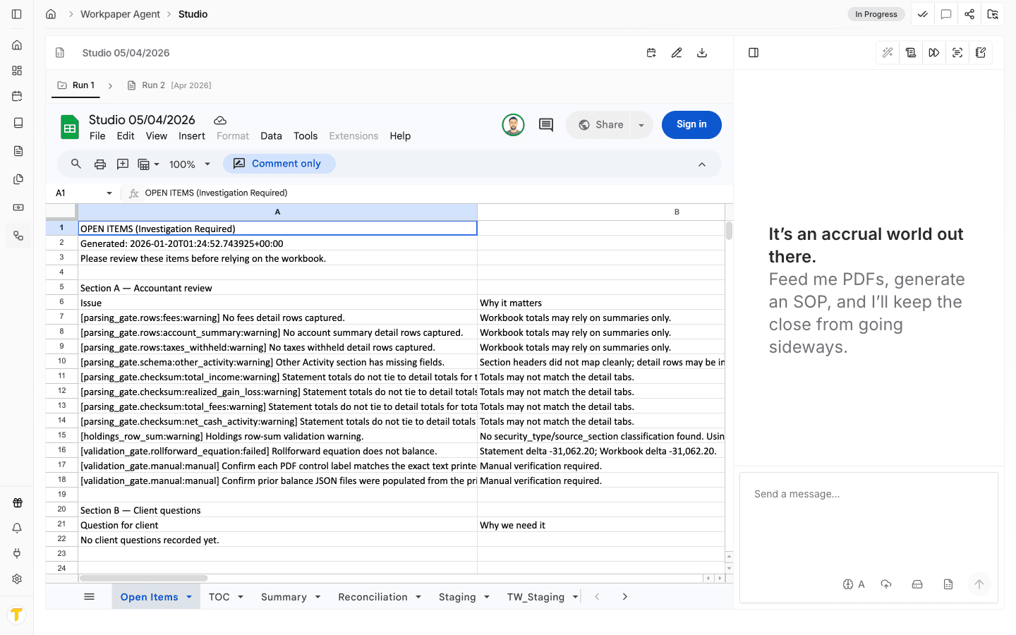Open the Open Items sheet tab dropdown
The height and width of the screenshot is (635, 1016).
[x=189, y=597]
